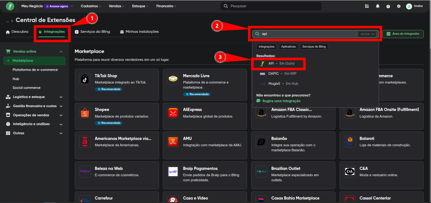Click the AliExpress logo
This screenshot has width=431, height=203.
coord(173,113)
